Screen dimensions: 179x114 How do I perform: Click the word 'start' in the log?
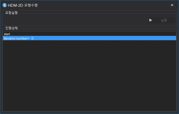tap(7, 34)
